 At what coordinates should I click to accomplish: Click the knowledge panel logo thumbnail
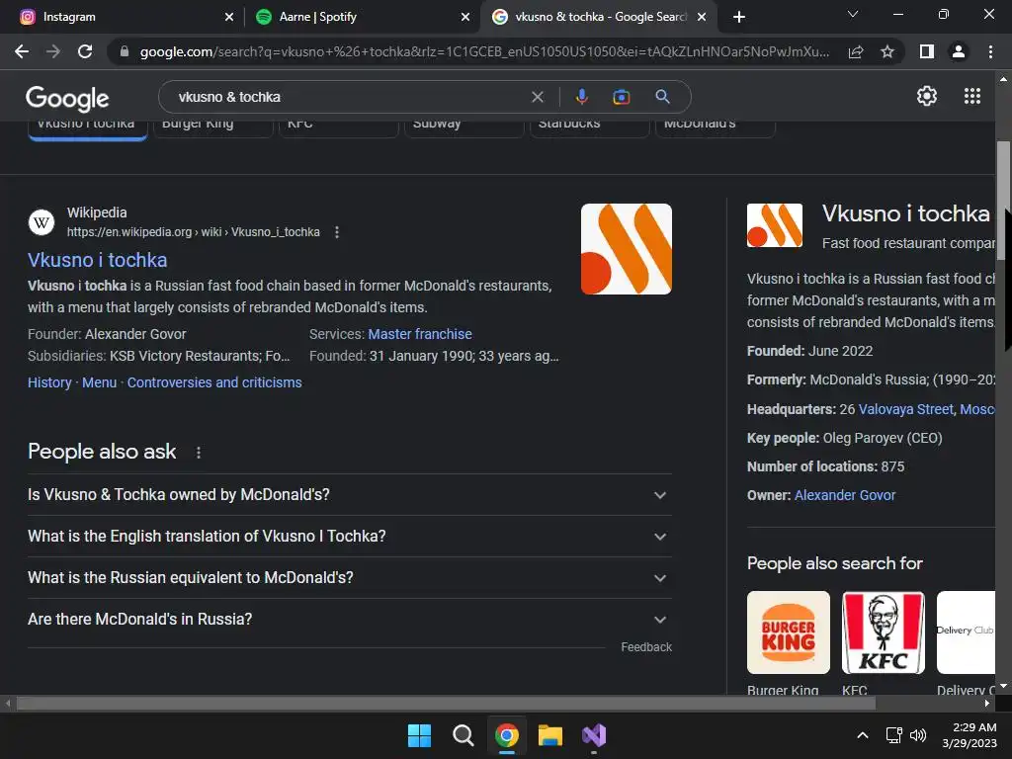tap(775, 225)
